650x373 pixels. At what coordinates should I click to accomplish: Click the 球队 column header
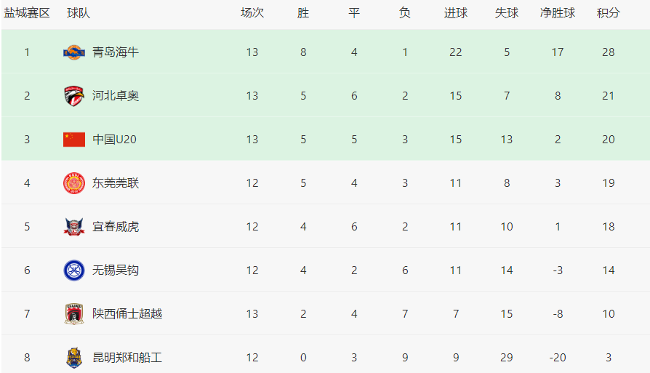(79, 13)
